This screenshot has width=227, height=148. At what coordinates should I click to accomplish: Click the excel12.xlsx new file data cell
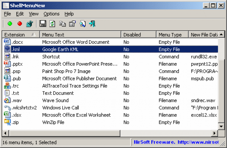tap(204, 115)
